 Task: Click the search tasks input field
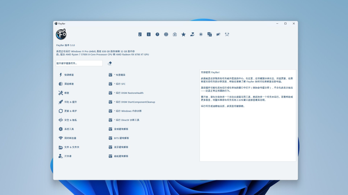79,63
